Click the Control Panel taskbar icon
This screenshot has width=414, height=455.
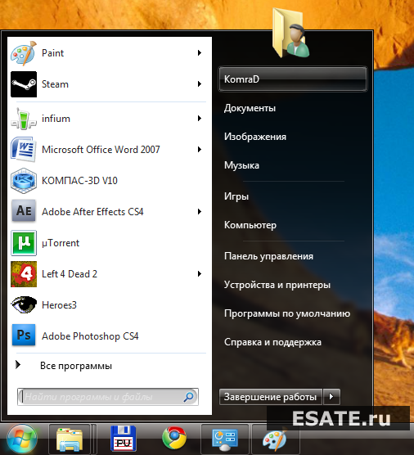[x=224, y=439]
